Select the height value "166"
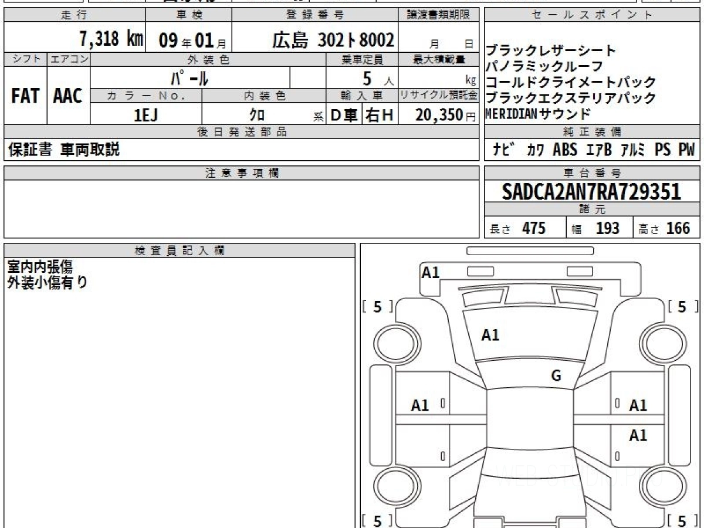This screenshot has width=704, height=528. pos(678,228)
